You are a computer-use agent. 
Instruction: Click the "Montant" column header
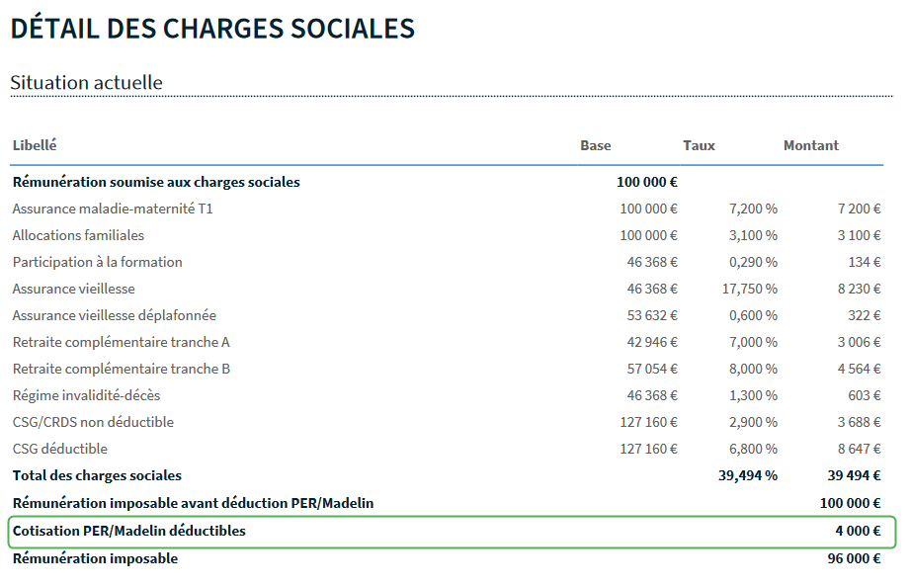[x=810, y=145]
